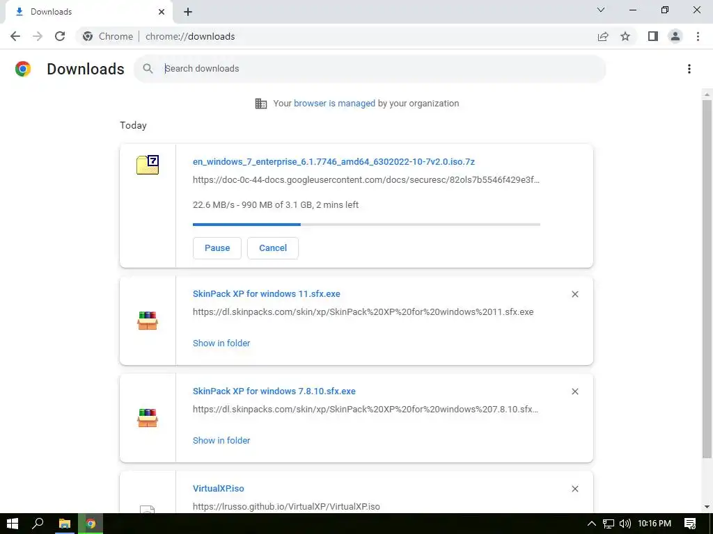
Task: Click the 'browser is managed' link
Action: 335,103
